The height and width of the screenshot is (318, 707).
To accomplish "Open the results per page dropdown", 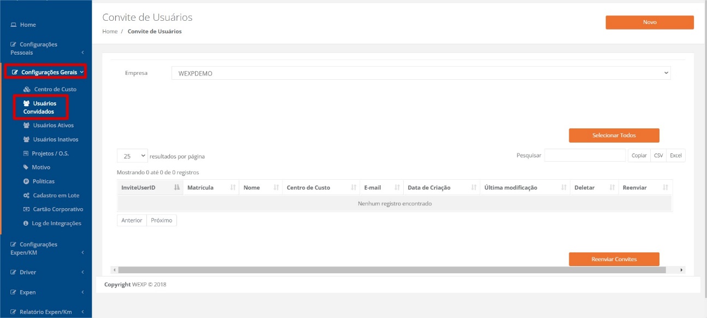I will [133, 156].
